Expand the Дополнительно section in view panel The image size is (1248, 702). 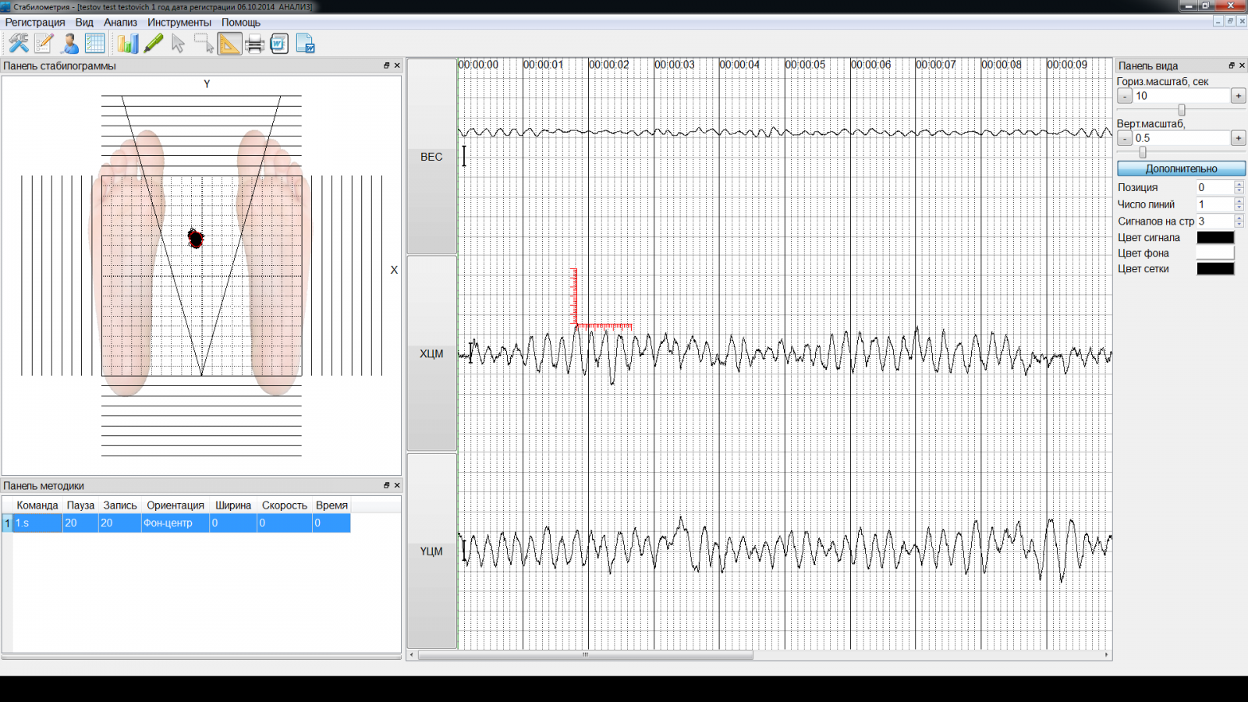pyautogui.click(x=1181, y=168)
